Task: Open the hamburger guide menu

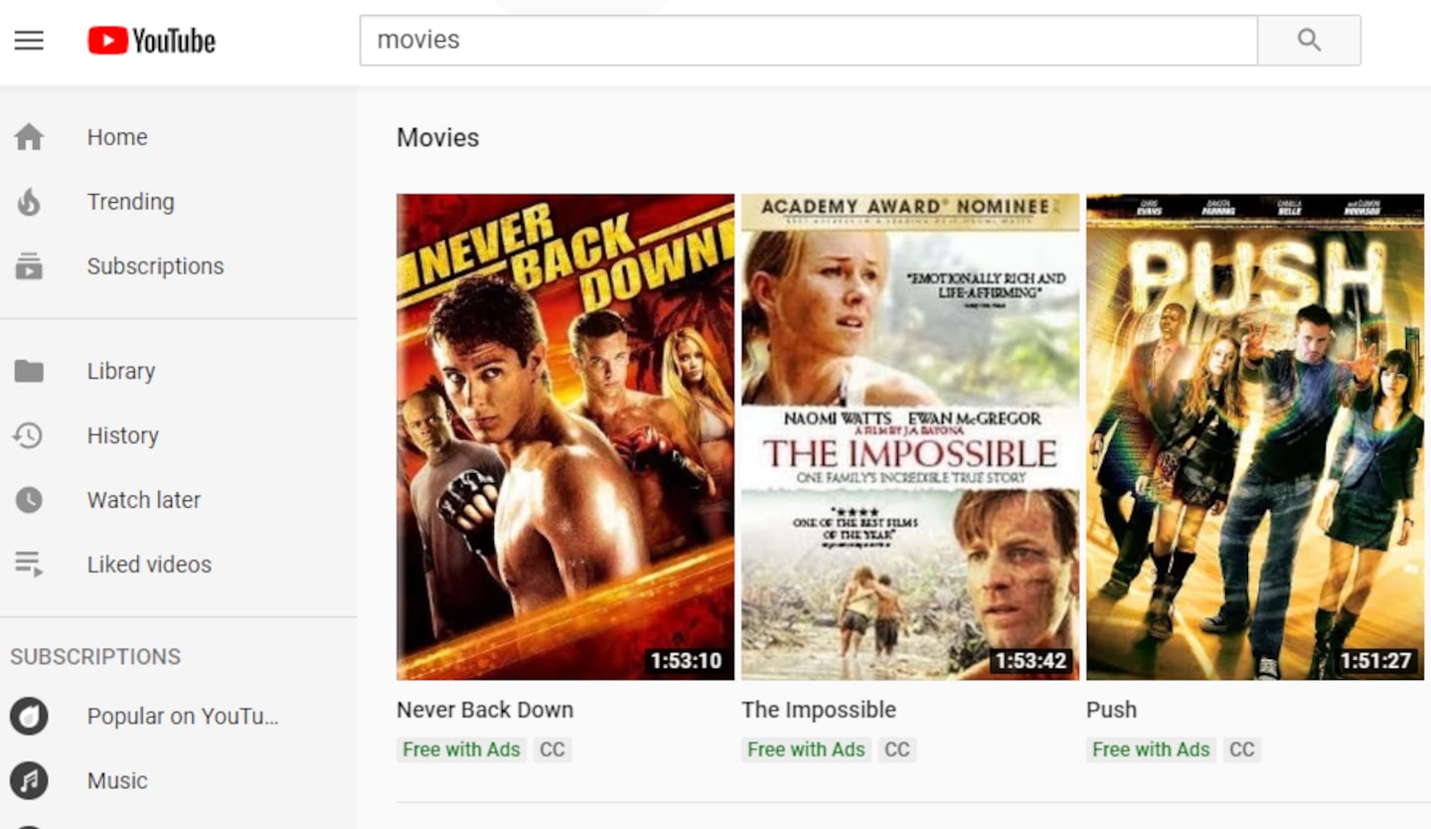Action: pos(29,41)
